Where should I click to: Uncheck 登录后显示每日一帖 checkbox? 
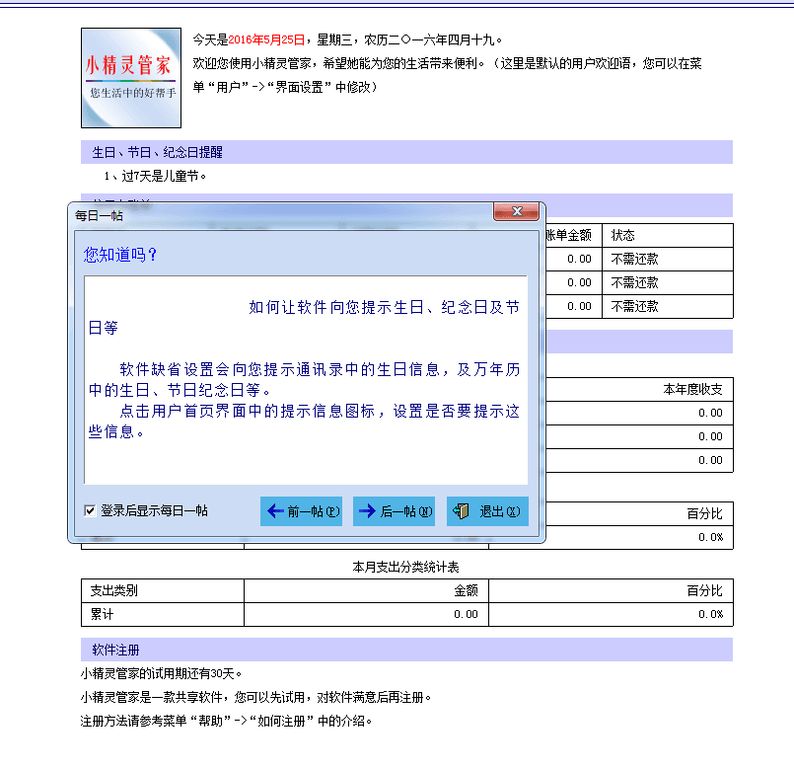90,510
